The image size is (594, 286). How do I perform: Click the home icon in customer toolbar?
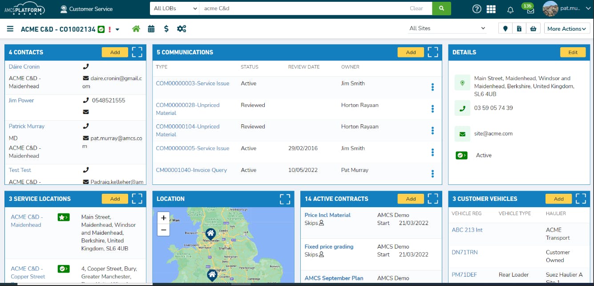click(136, 29)
